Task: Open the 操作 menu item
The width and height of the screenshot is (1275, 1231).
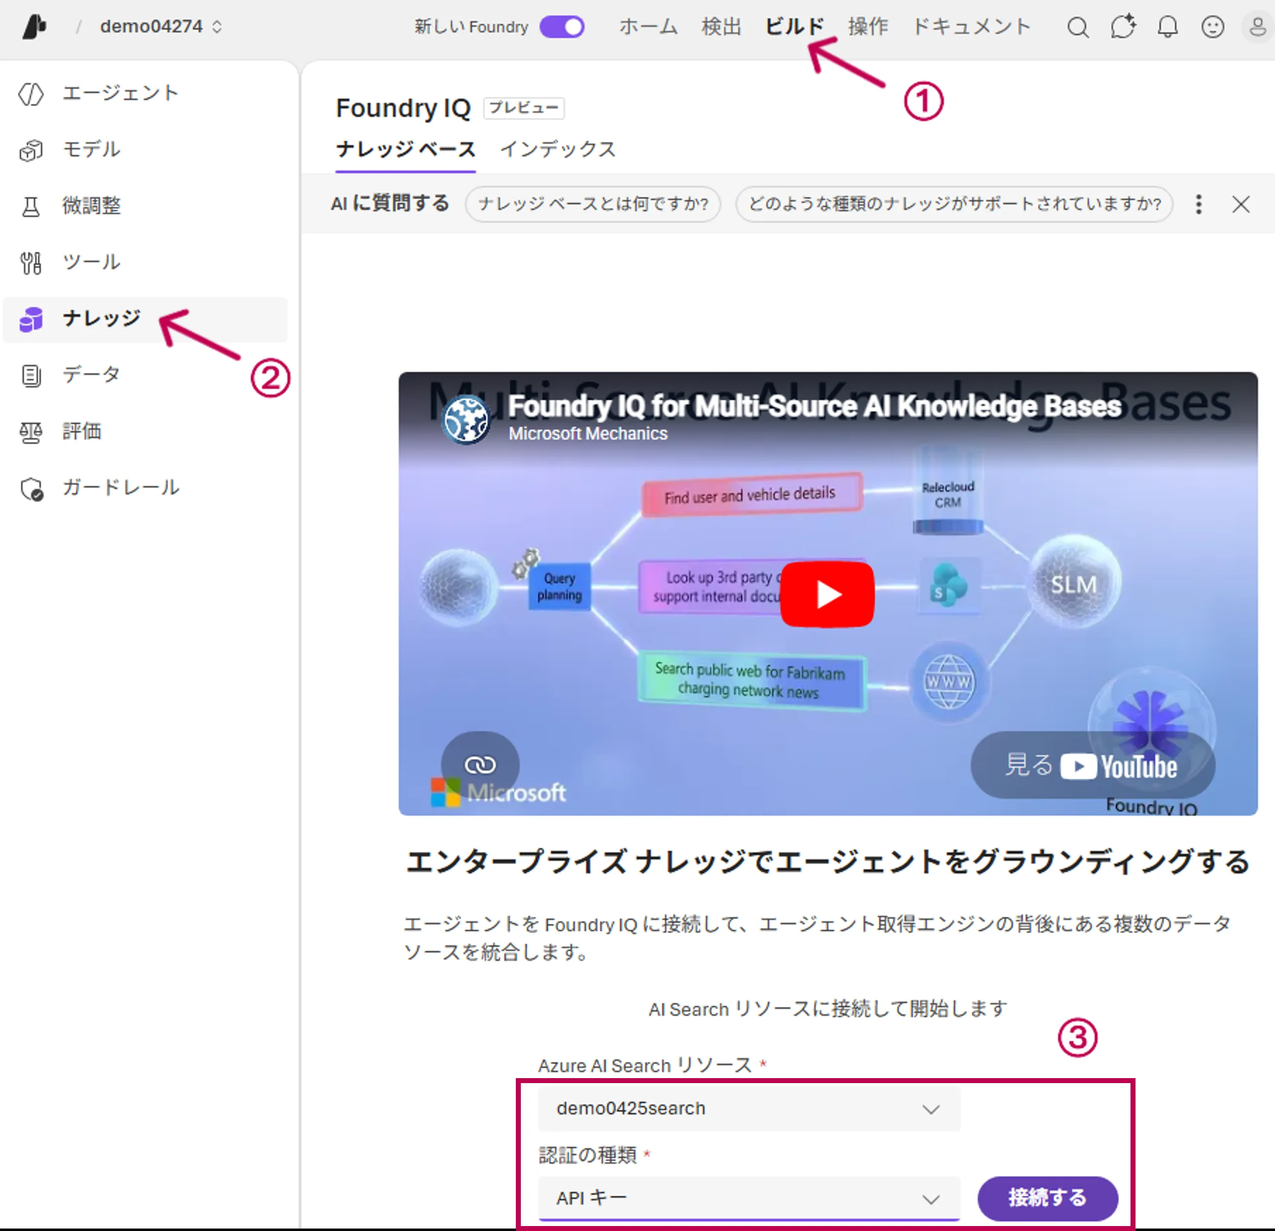Action: pyautogui.click(x=868, y=27)
